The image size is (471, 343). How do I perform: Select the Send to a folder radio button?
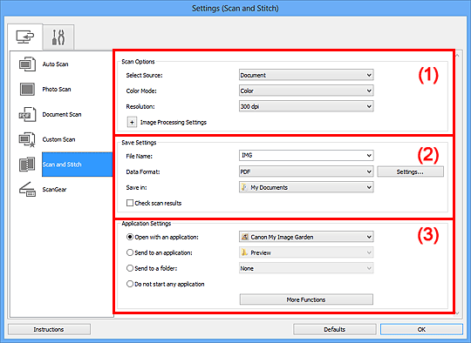[130, 268]
